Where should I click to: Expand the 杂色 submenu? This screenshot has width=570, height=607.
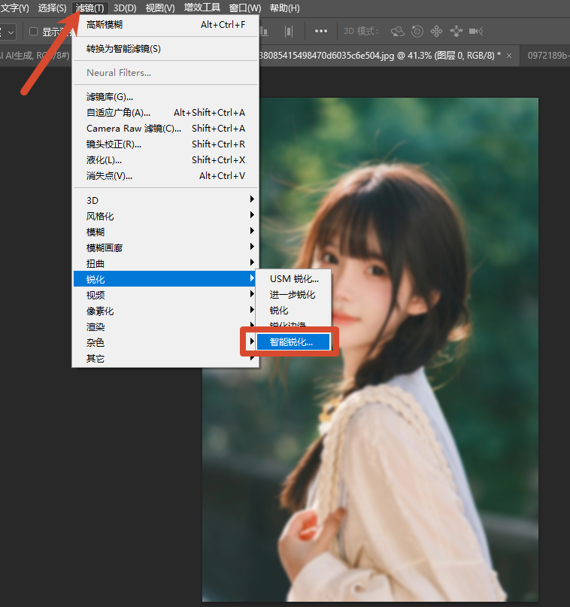pos(165,342)
